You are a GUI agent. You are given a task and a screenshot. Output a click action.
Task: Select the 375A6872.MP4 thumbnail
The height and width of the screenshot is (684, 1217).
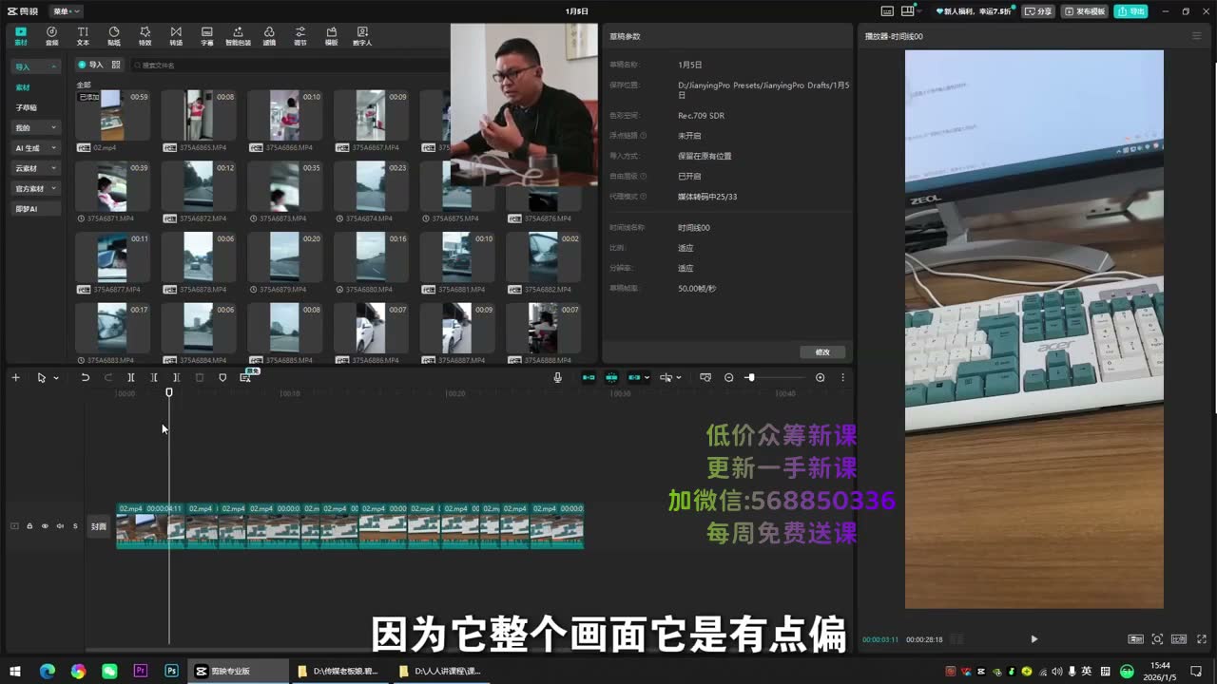pos(198,186)
